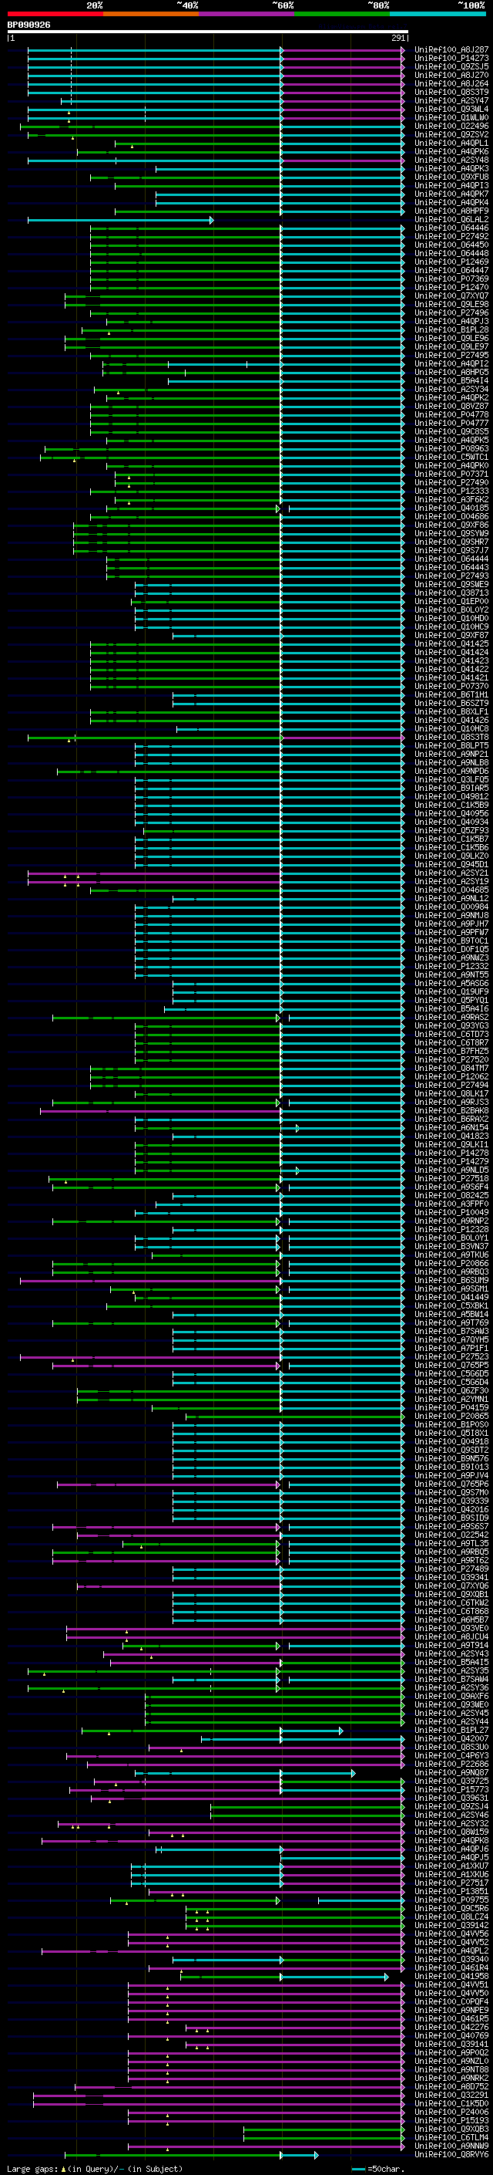This screenshot has width=493, height=2175.
Task: Click label UniRef100_B6T1H1
Action: point(451,695)
